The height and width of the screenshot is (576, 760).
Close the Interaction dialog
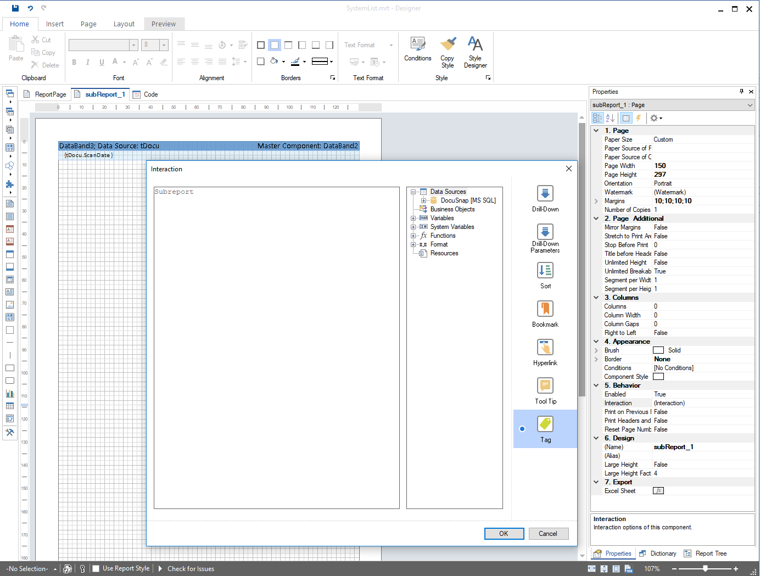[569, 169]
